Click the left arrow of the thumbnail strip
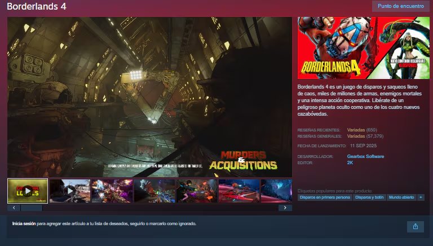Screen dimensions: 433x246 tap(14, 208)
